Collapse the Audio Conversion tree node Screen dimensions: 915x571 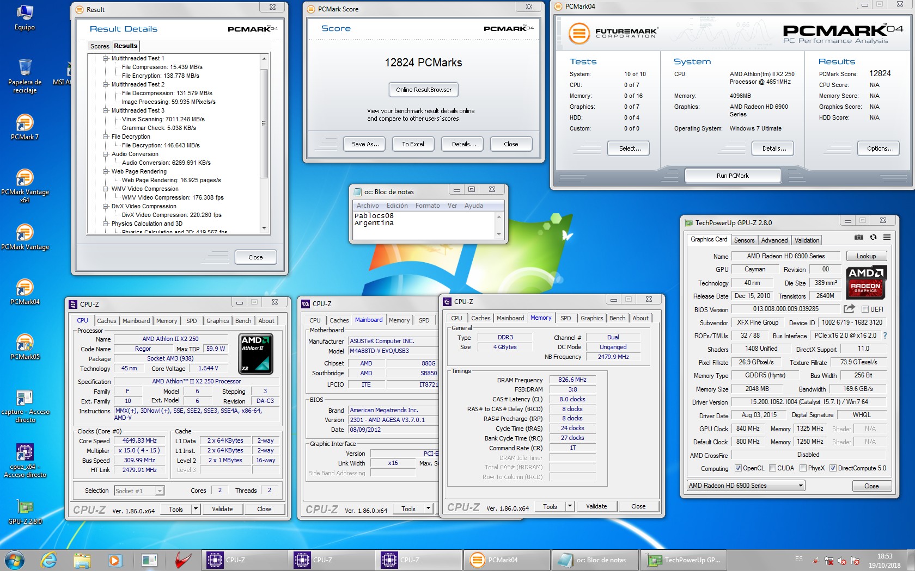click(x=106, y=154)
